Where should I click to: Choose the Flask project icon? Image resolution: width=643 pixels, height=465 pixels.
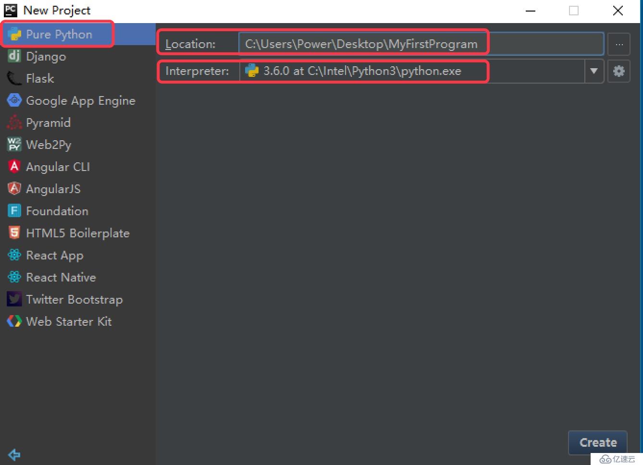pyautogui.click(x=14, y=78)
